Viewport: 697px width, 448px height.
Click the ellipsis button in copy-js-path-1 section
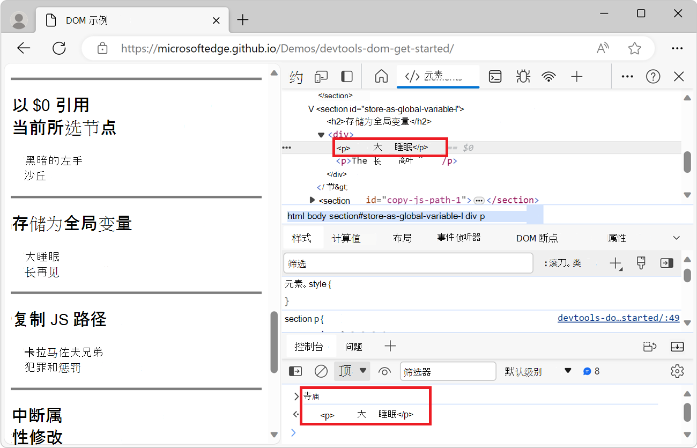(x=479, y=200)
